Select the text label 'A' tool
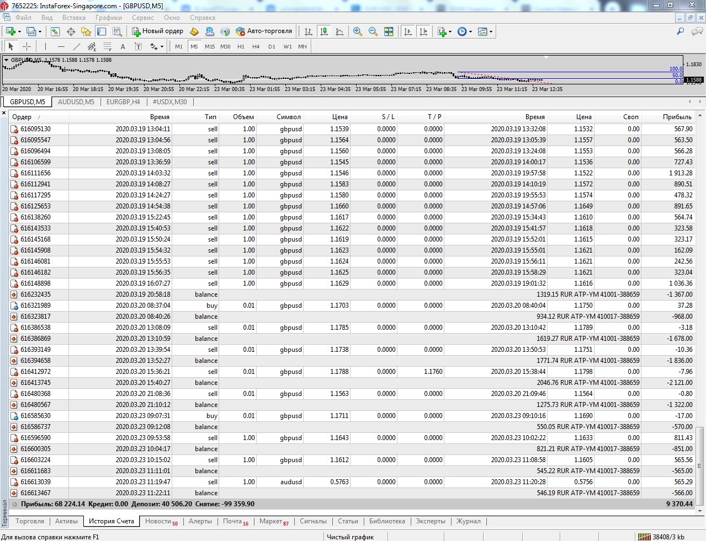 click(123, 47)
